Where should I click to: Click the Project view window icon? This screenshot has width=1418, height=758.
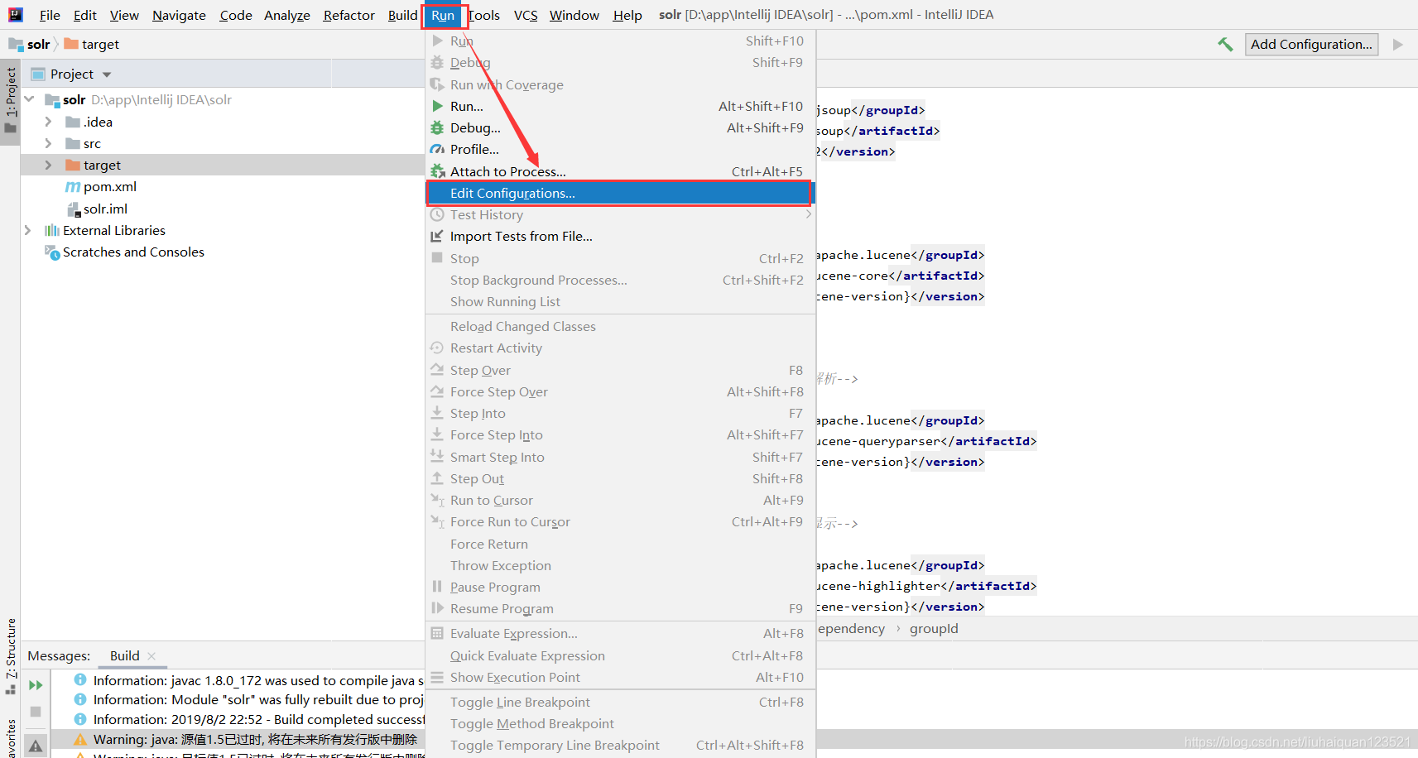coord(38,74)
